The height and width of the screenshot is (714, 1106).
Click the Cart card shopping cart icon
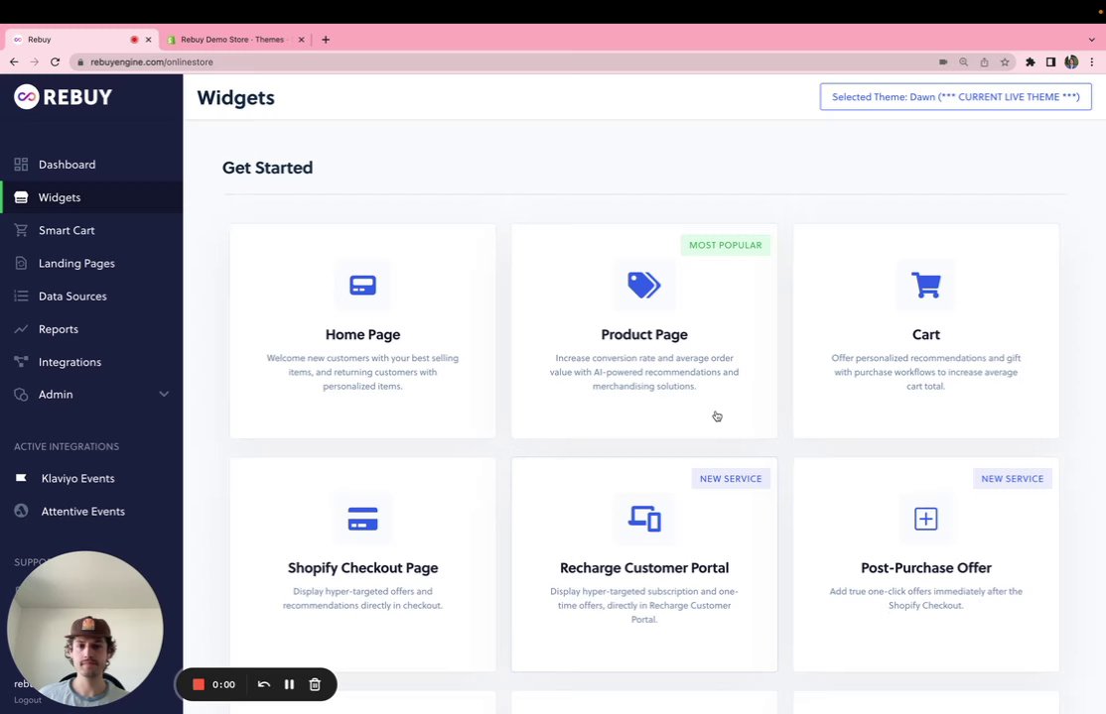point(925,285)
